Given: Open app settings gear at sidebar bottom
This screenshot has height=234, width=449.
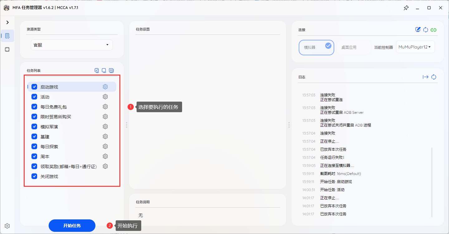Looking at the screenshot, I should (x=7, y=226).
